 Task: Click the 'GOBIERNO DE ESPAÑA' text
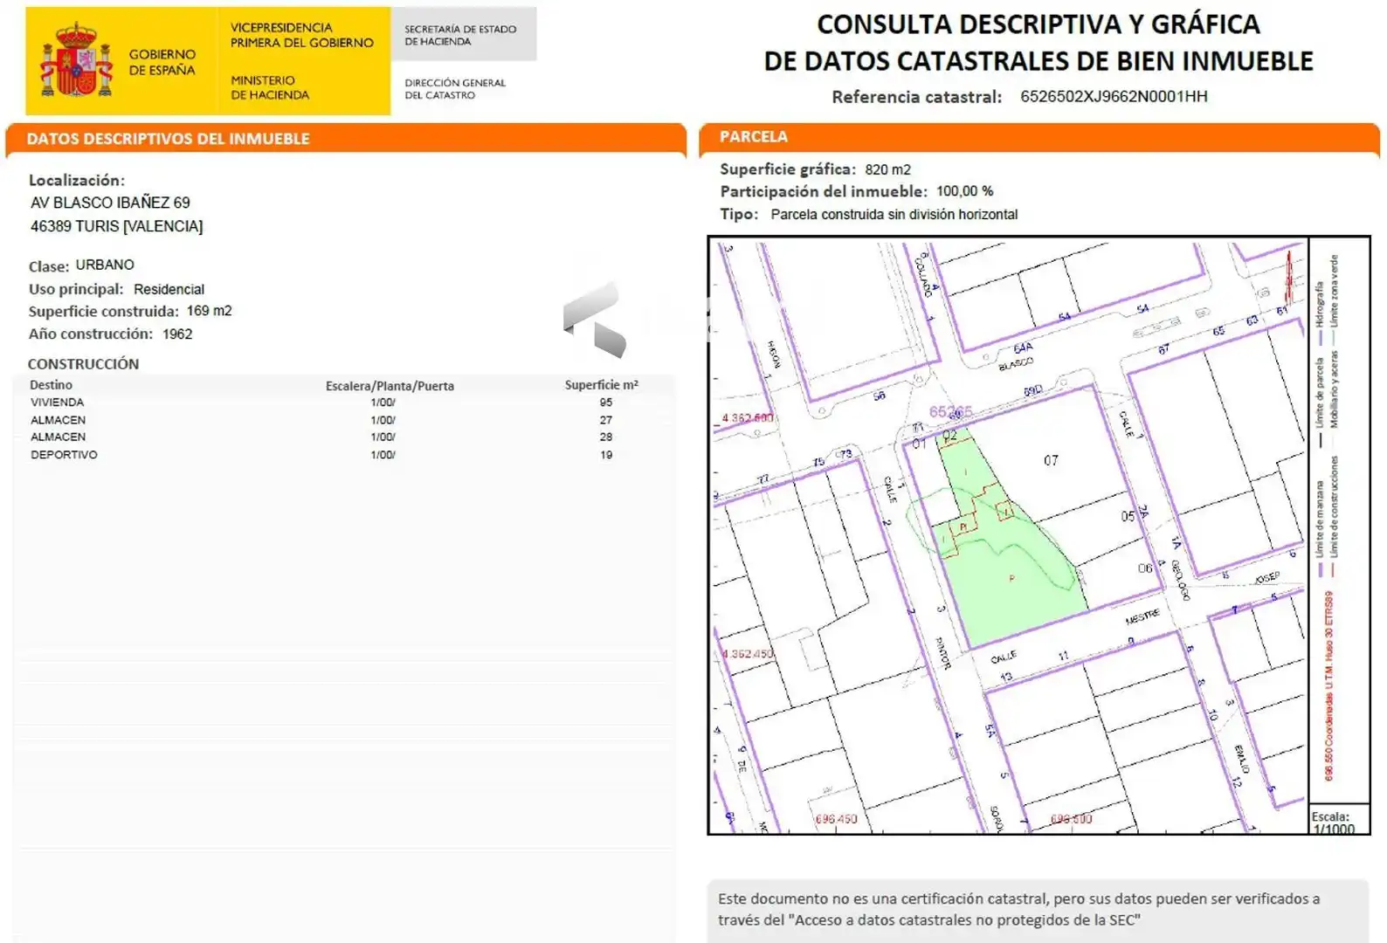coord(162,62)
